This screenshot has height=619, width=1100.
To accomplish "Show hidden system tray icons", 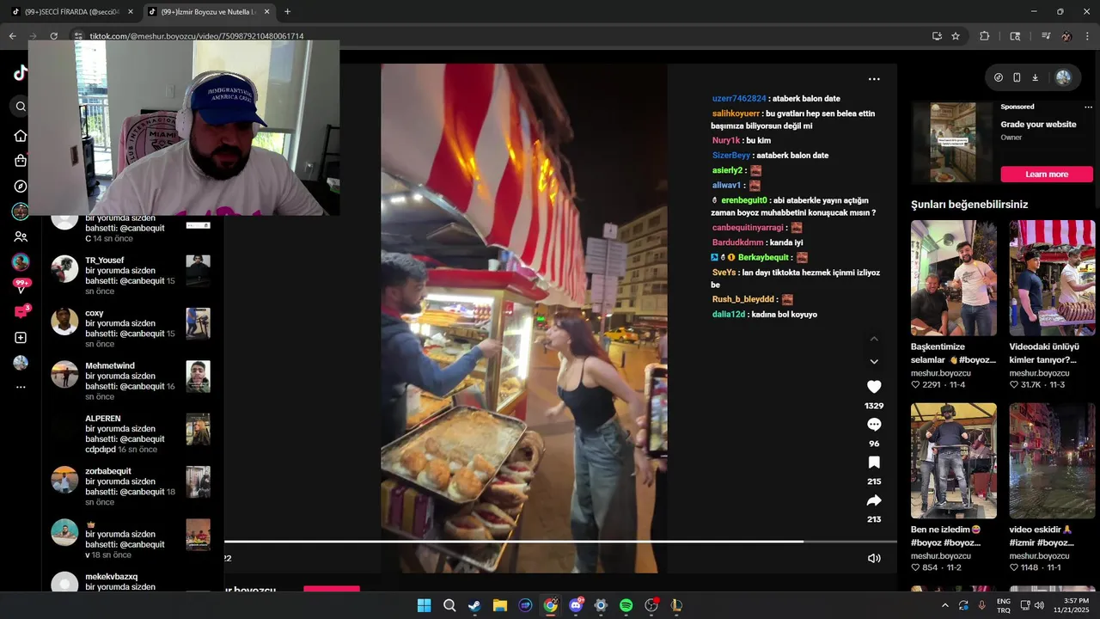I will pyautogui.click(x=946, y=605).
